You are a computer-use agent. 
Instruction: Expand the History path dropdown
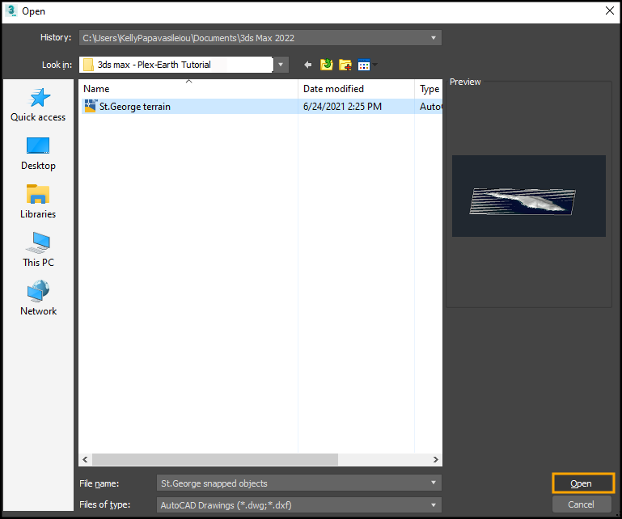(434, 38)
